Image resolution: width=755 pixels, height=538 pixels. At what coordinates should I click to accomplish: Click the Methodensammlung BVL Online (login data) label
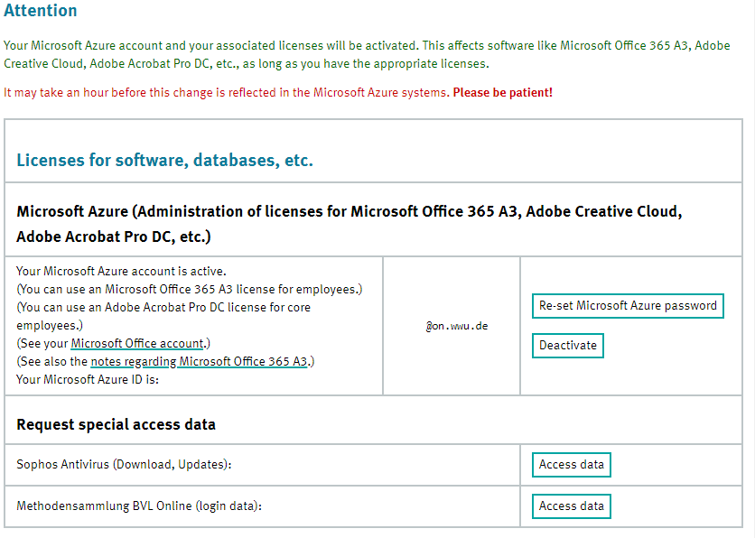tap(139, 506)
